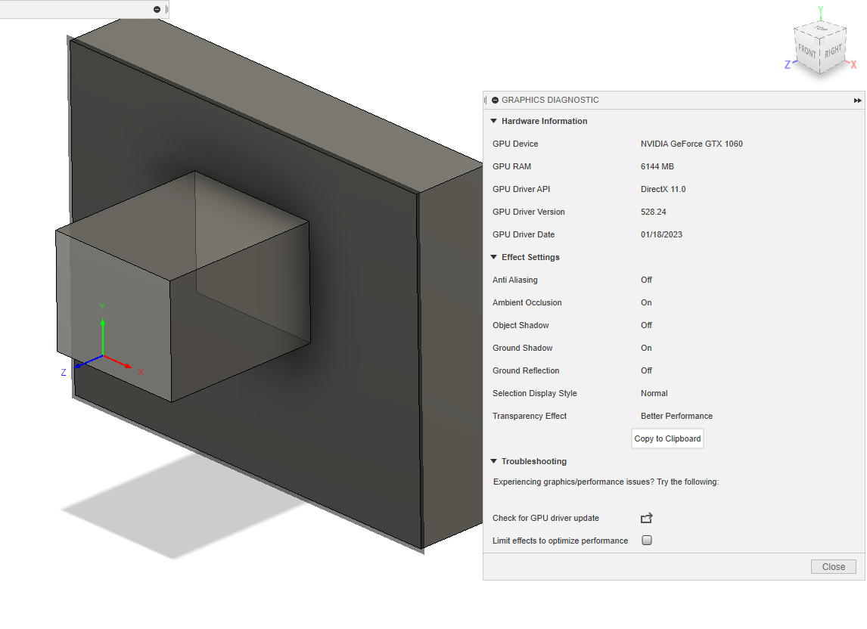Click the minus icon on the top-left toolbar
Image resolution: width=867 pixels, height=629 pixels.
(x=157, y=9)
